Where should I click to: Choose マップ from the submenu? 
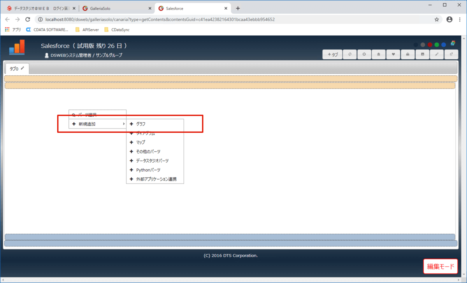pos(155,142)
